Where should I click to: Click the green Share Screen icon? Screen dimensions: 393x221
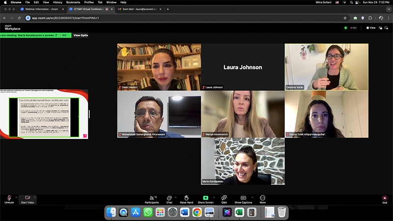coord(205,197)
